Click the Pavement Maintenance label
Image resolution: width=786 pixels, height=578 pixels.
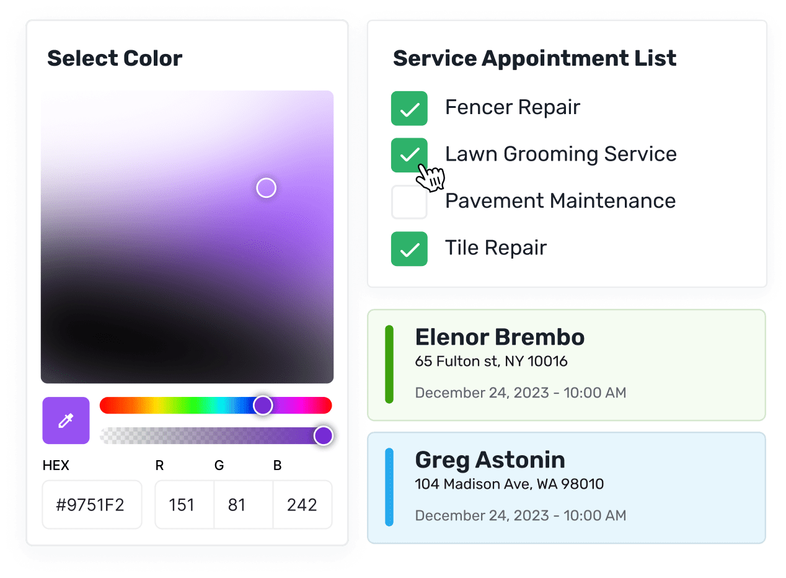point(560,201)
